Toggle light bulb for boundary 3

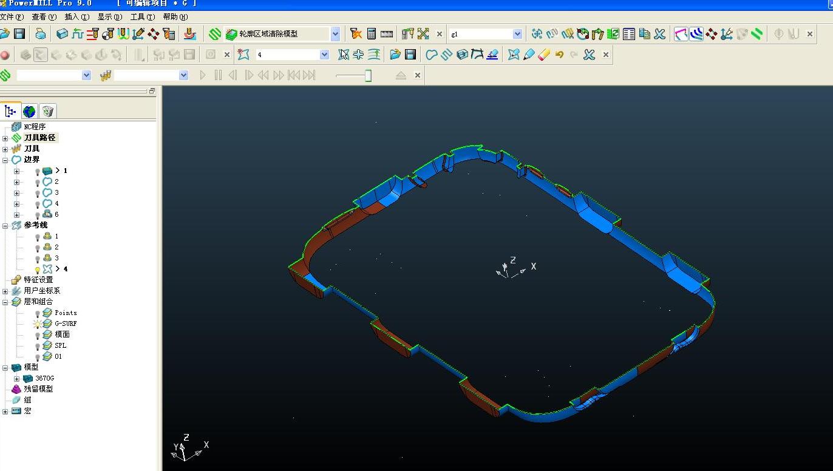click(38, 193)
